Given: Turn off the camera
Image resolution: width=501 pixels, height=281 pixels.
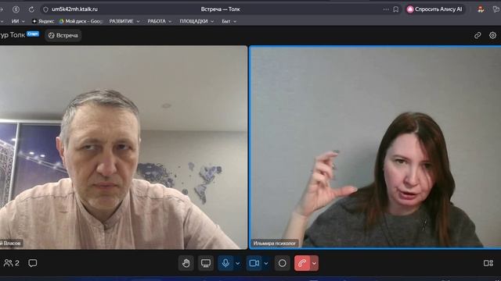Looking at the screenshot, I should (x=254, y=263).
